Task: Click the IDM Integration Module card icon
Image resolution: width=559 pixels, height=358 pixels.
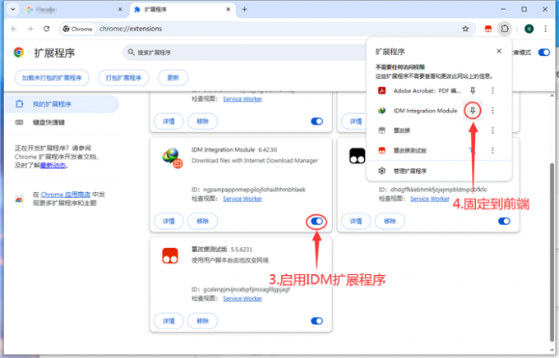Action: pyautogui.click(x=172, y=158)
